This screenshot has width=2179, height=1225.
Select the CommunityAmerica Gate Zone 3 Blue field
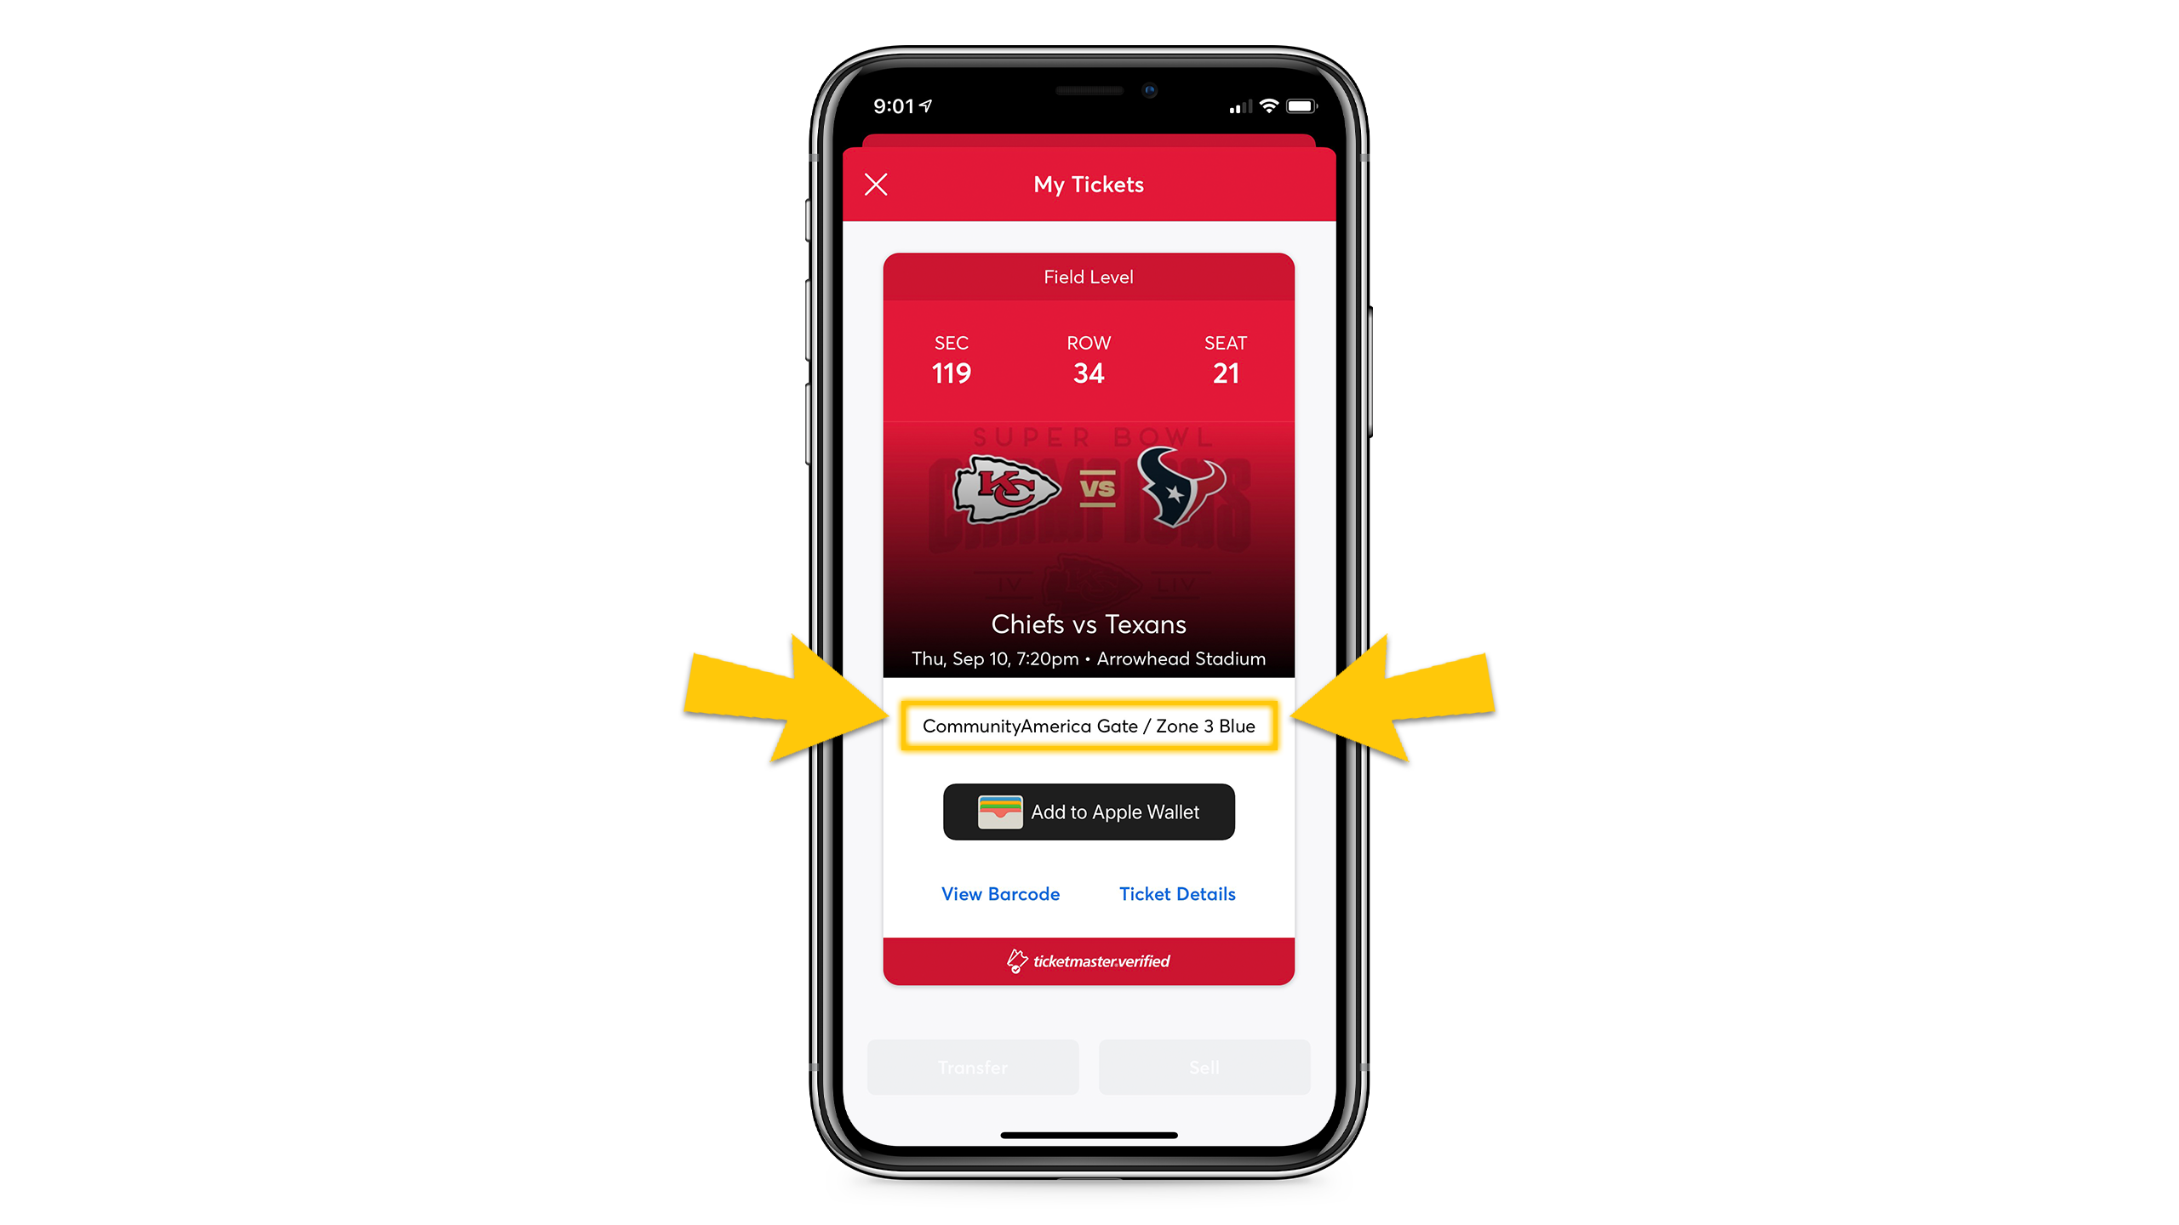(1088, 726)
